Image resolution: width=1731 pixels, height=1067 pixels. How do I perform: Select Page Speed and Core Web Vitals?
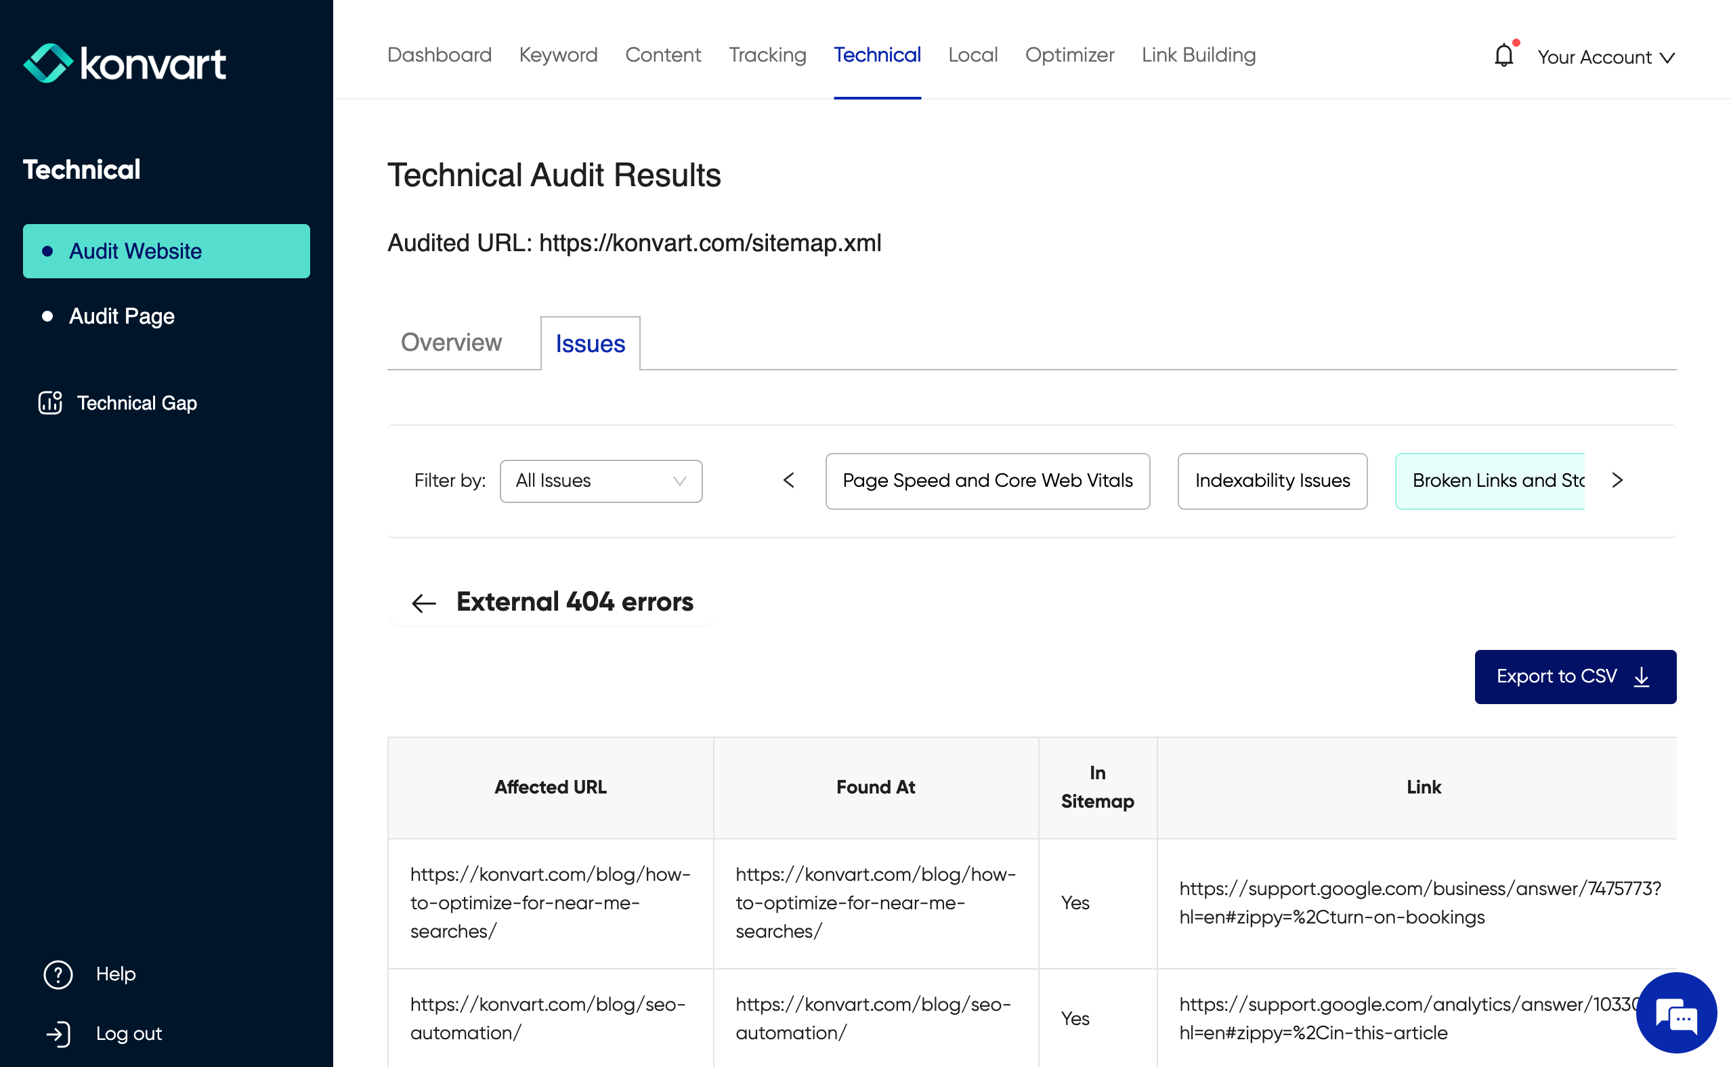[987, 481]
